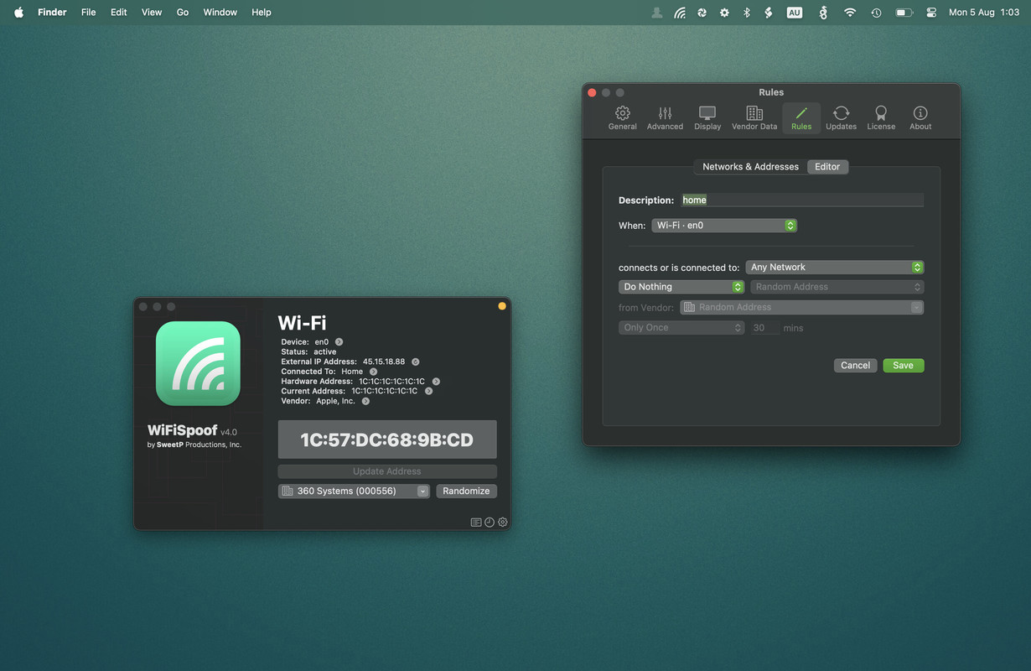1031x671 pixels.
Task: Open the Go menu
Action: click(x=183, y=13)
